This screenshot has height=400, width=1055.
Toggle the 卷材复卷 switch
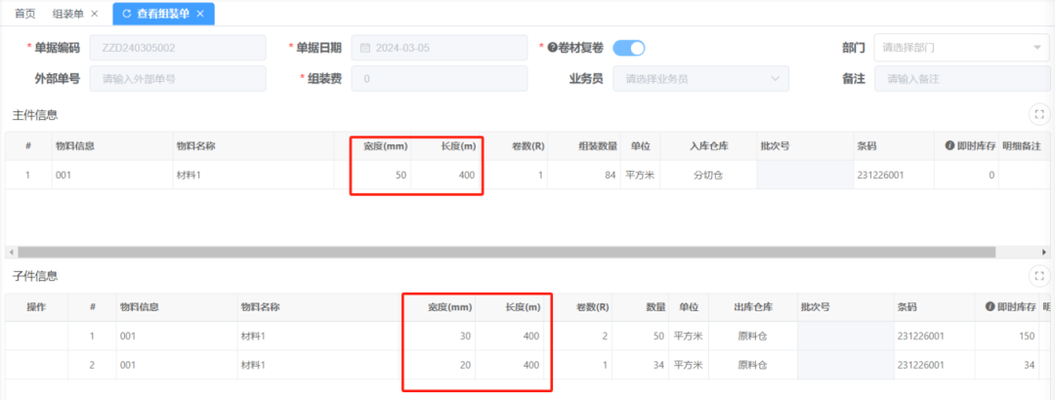pyautogui.click(x=629, y=47)
